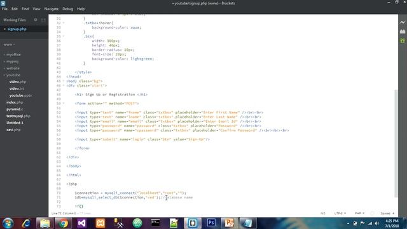The height and width of the screenshot is (229, 407).
Task: Click the Brackets taskbar icon
Action: [192, 223]
